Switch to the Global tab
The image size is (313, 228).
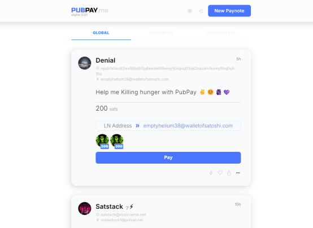[101, 33]
